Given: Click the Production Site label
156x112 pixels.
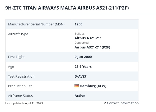Looking at the screenshot, I should pyautogui.click(x=20, y=86).
